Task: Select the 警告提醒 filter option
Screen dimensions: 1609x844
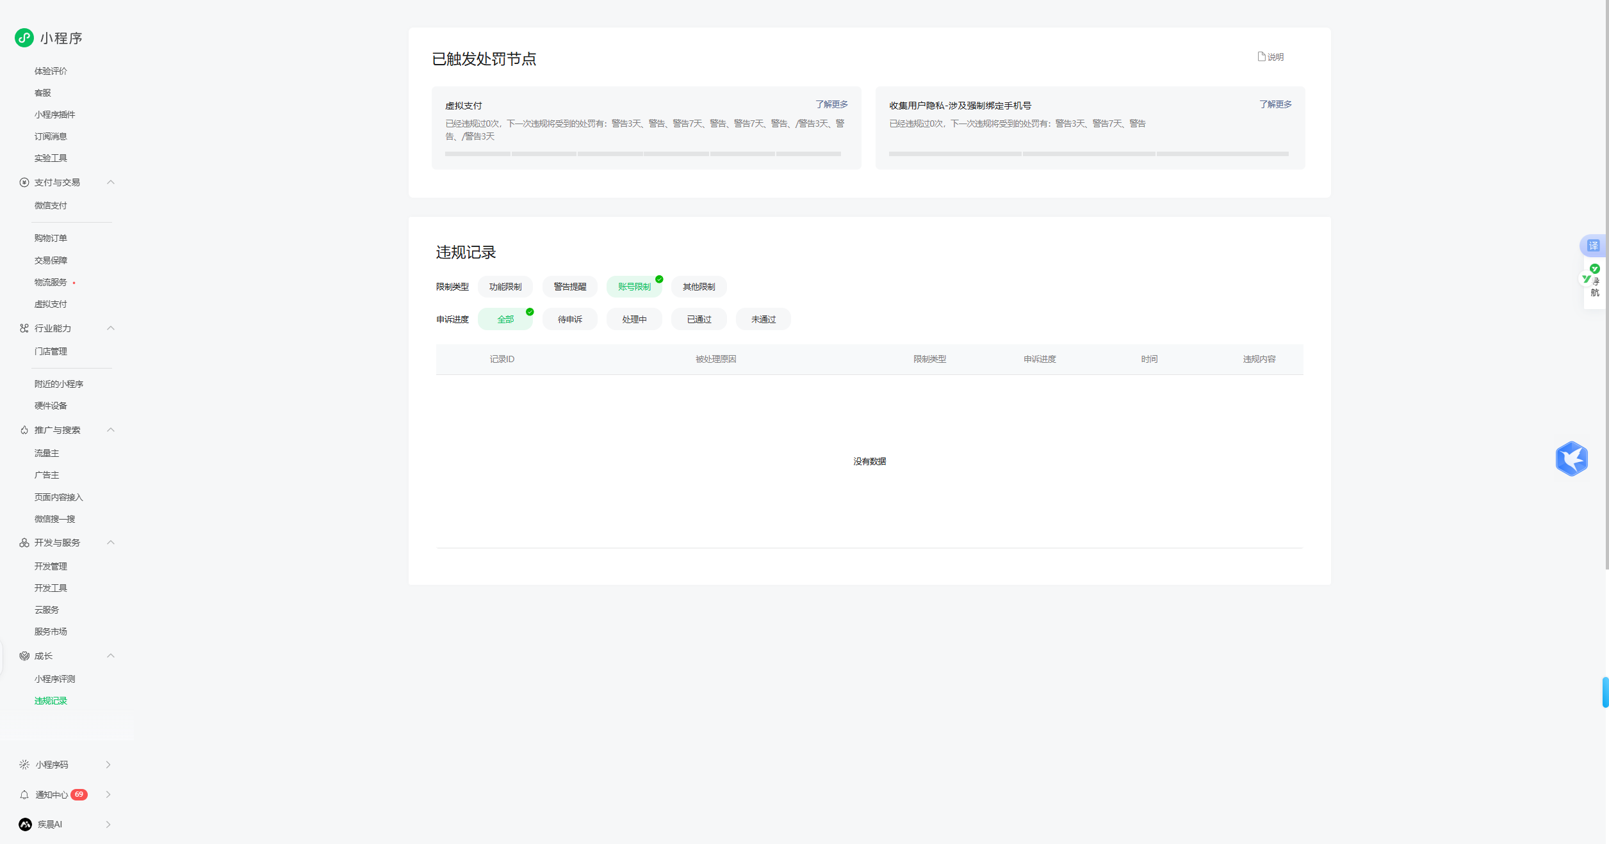Action: tap(569, 287)
